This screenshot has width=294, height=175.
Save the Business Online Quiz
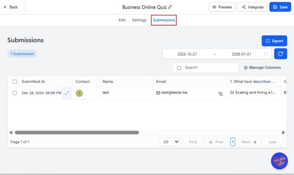(280, 7)
